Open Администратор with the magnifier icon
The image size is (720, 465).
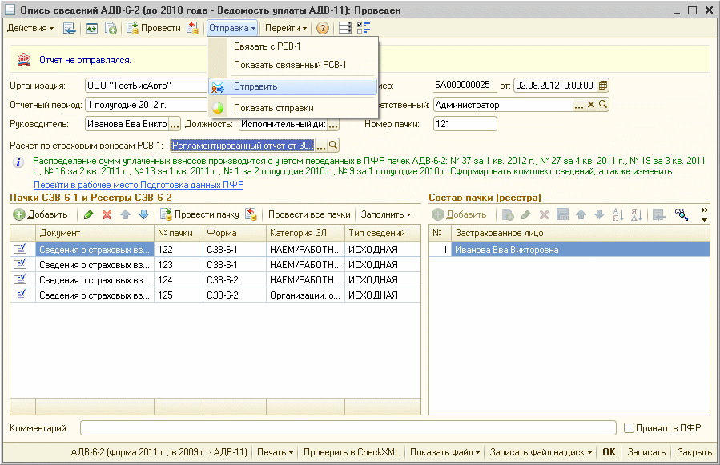pyautogui.click(x=603, y=105)
